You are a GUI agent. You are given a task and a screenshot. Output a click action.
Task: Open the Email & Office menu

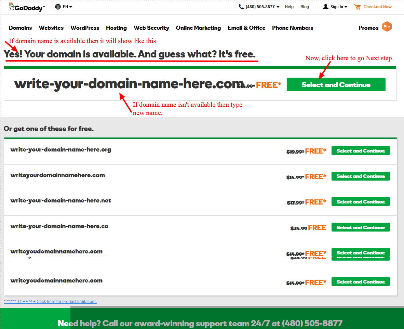click(246, 28)
